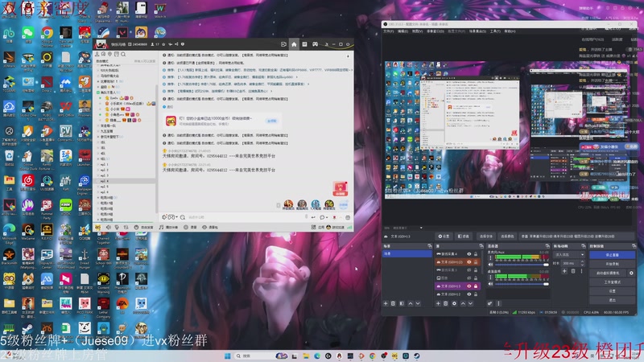Open Windows Start menu
The image size is (644, 362).
coord(227,356)
